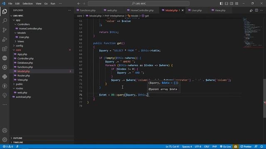Open App.php in the file tree
266x149 pixels.
pyautogui.click(x=22, y=54)
